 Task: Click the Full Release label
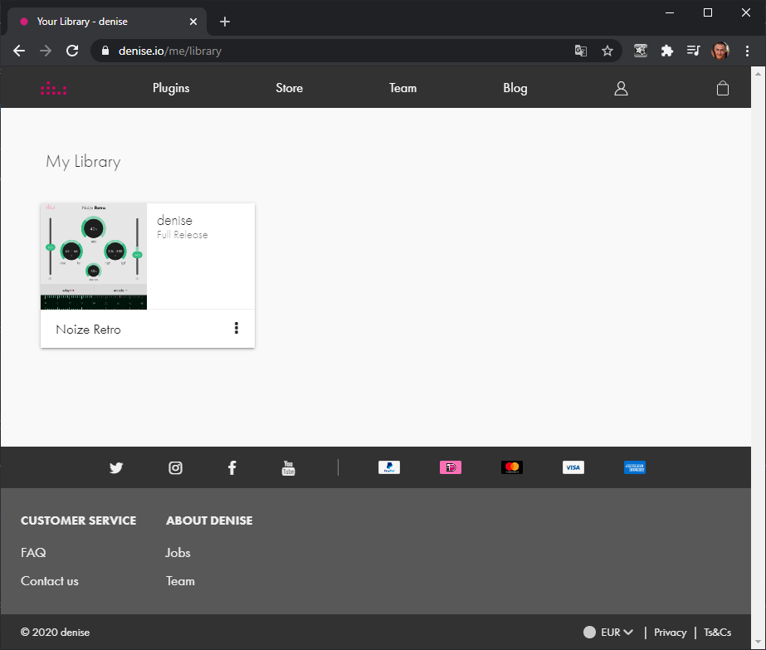pos(183,235)
